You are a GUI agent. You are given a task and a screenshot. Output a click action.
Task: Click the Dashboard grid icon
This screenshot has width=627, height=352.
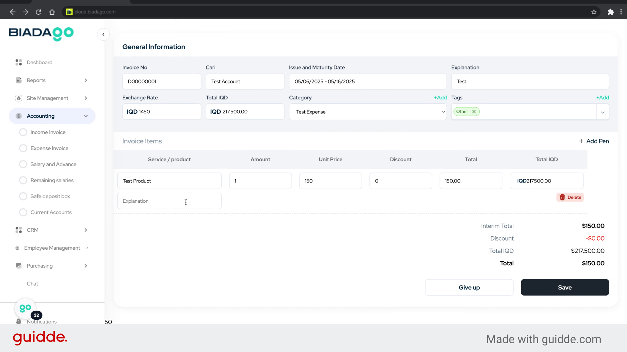point(19,62)
